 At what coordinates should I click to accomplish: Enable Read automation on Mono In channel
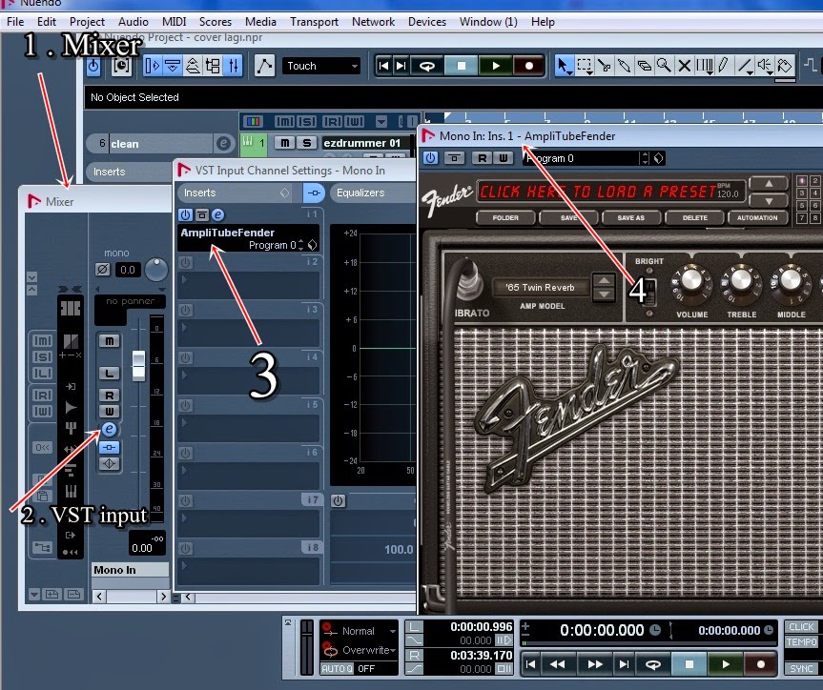[109, 396]
